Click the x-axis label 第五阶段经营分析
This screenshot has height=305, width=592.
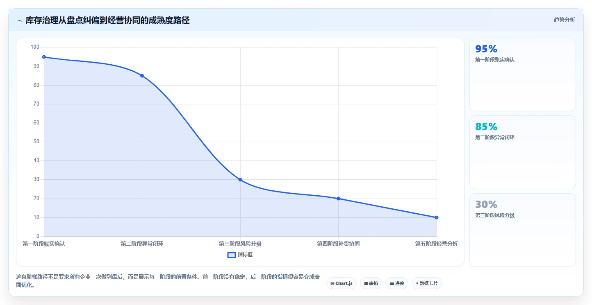pos(437,244)
